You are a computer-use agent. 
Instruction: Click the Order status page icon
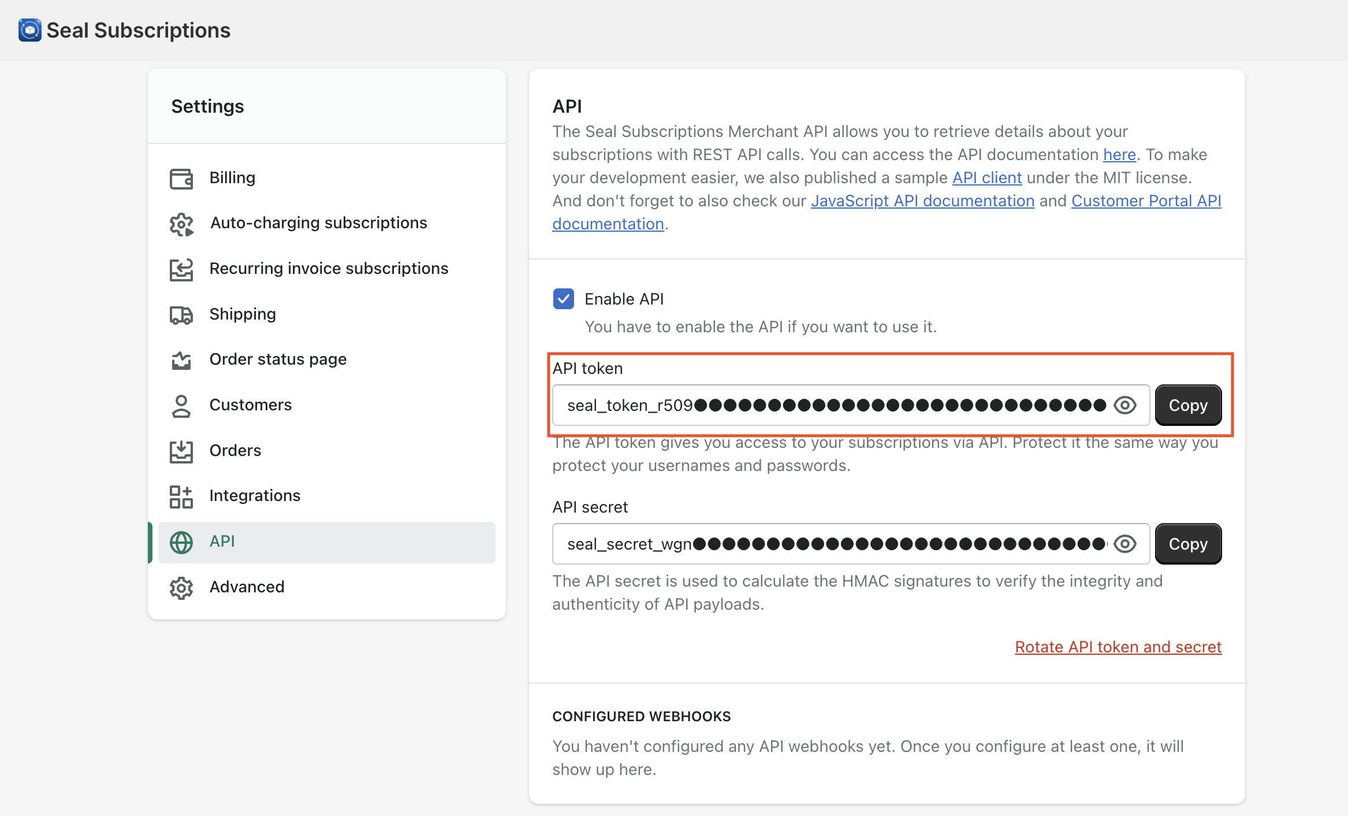click(181, 360)
